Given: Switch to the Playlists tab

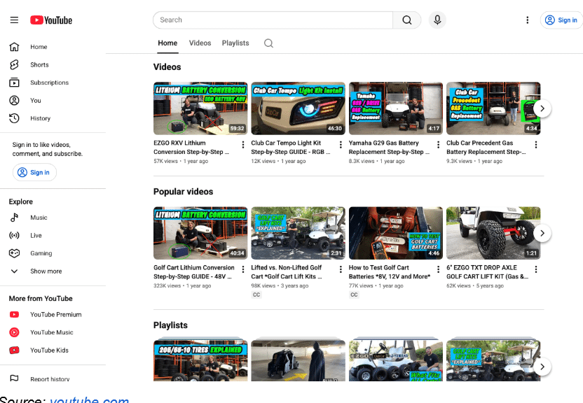Looking at the screenshot, I should pyautogui.click(x=235, y=43).
